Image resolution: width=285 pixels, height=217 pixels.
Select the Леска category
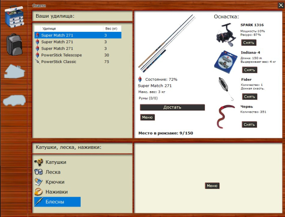click(x=53, y=172)
